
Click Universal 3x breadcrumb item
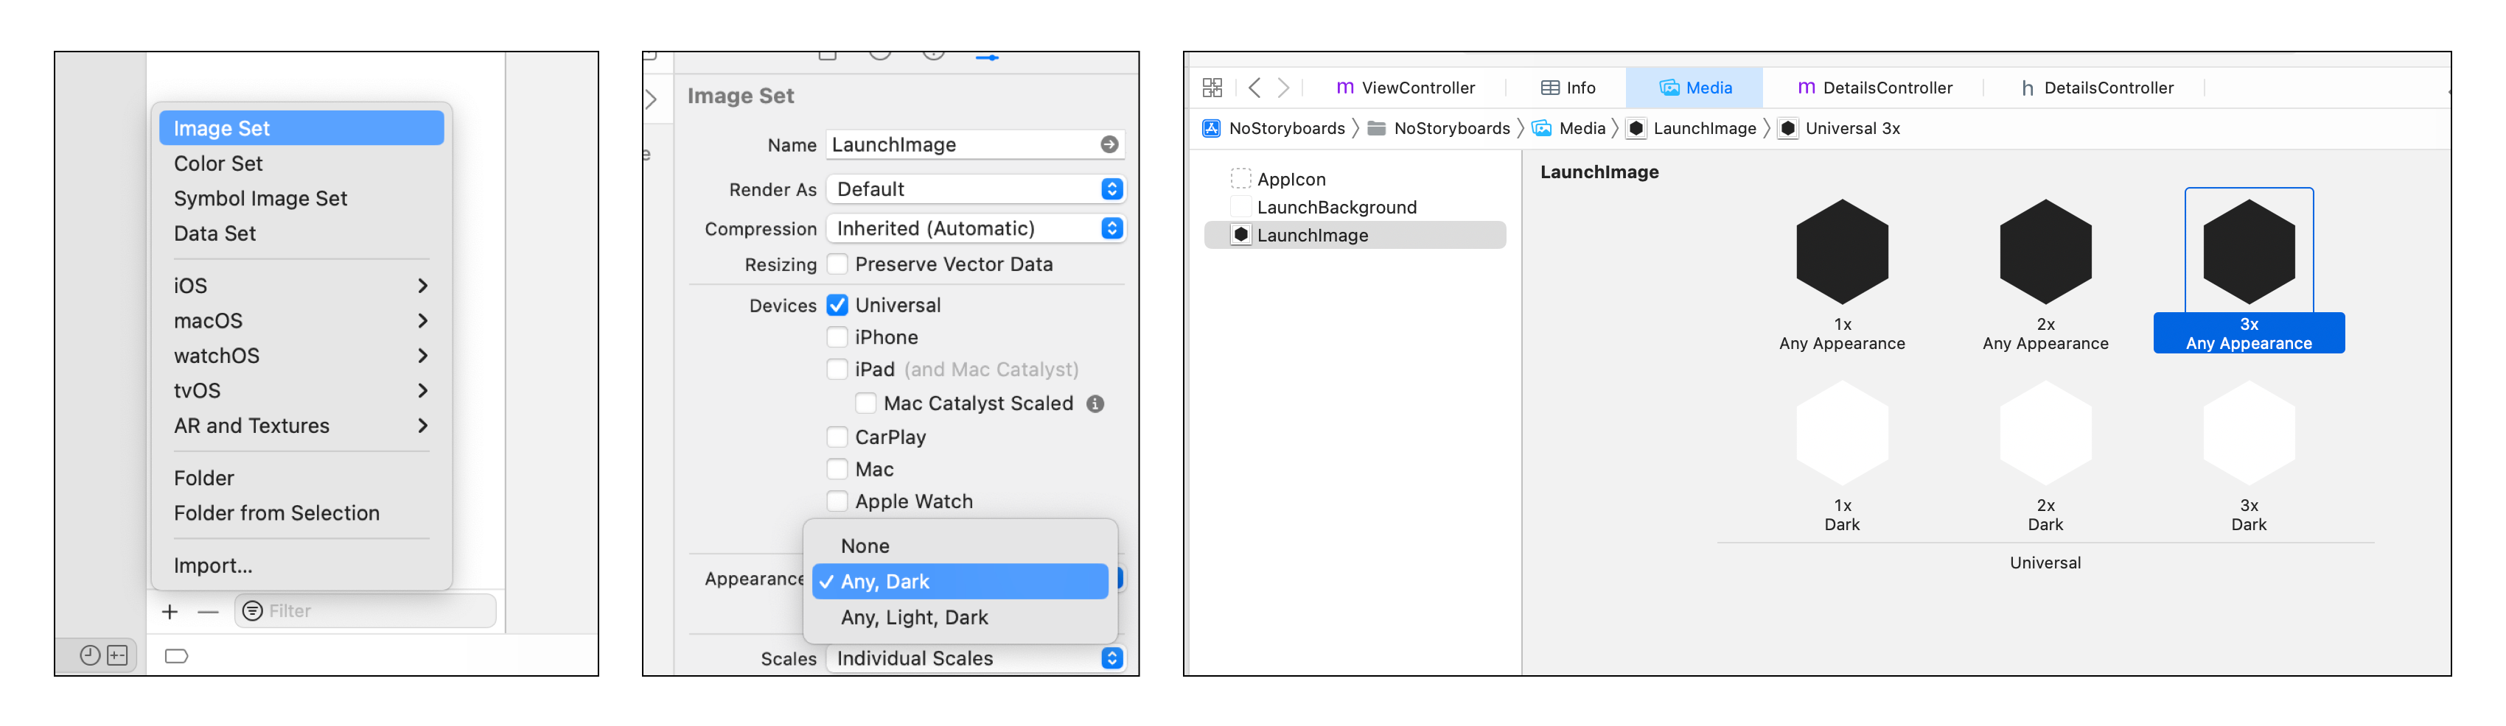click(1839, 128)
